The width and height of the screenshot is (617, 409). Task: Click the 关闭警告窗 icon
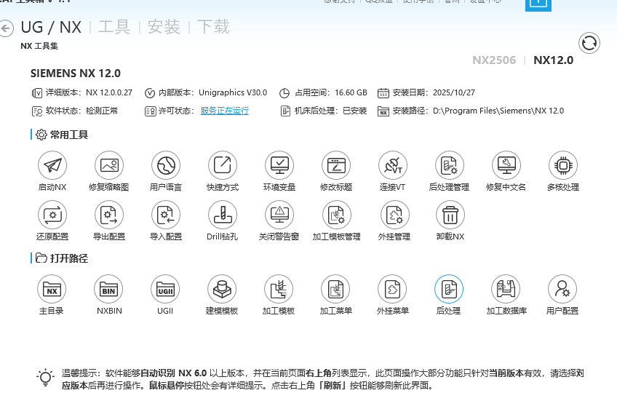279,215
